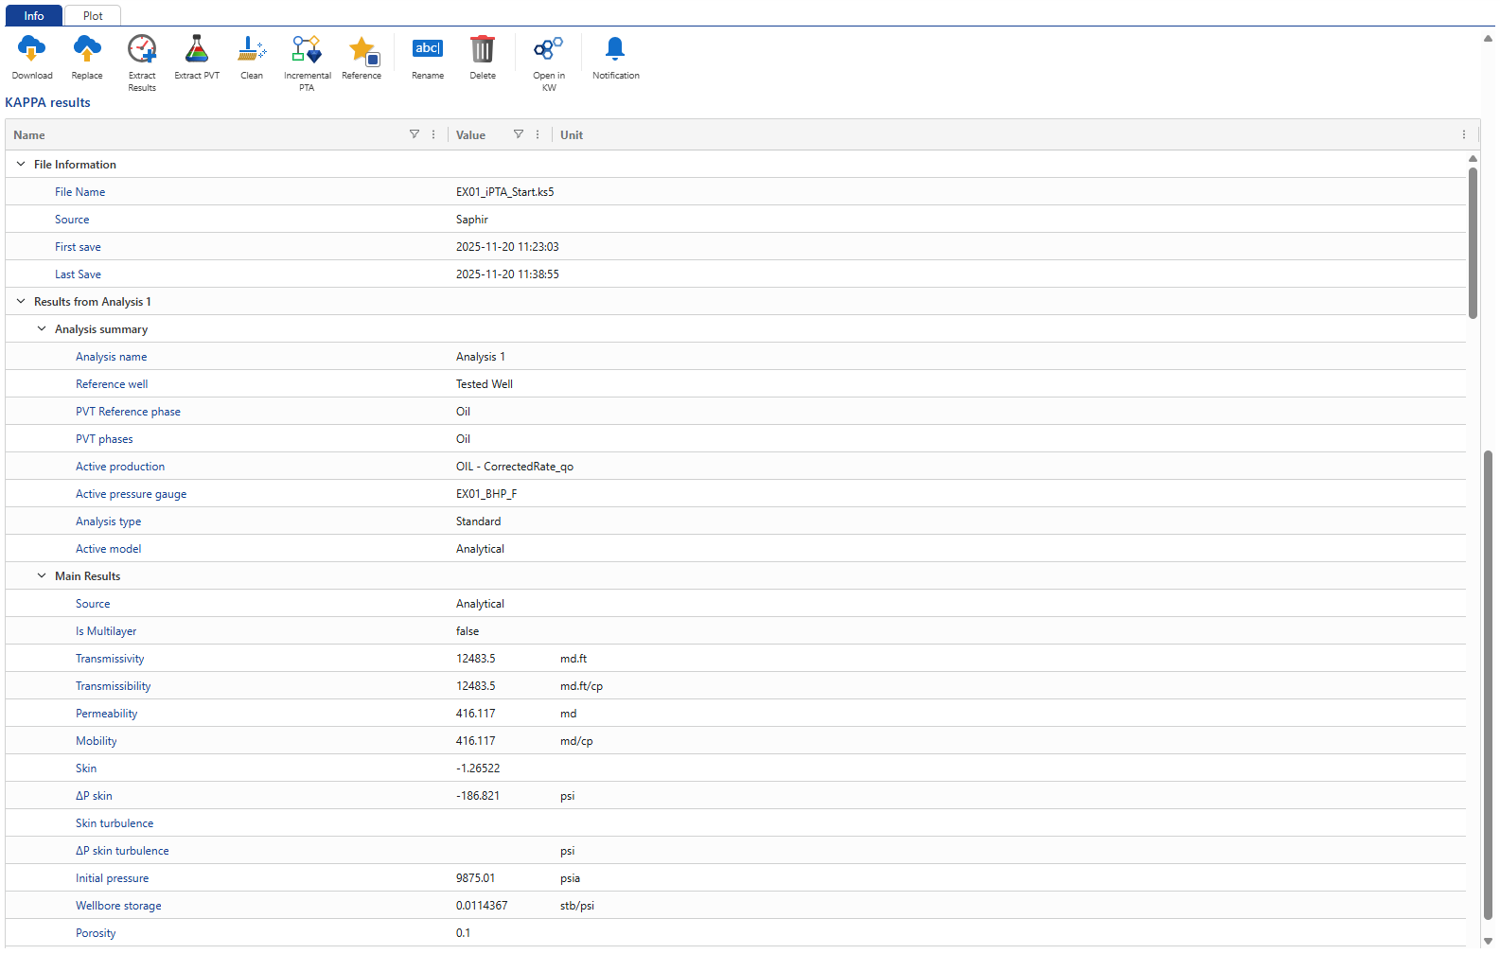This screenshot has height=954, width=1500.
Task: Select ΔP skin turbulence row label
Action: click(x=122, y=851)
